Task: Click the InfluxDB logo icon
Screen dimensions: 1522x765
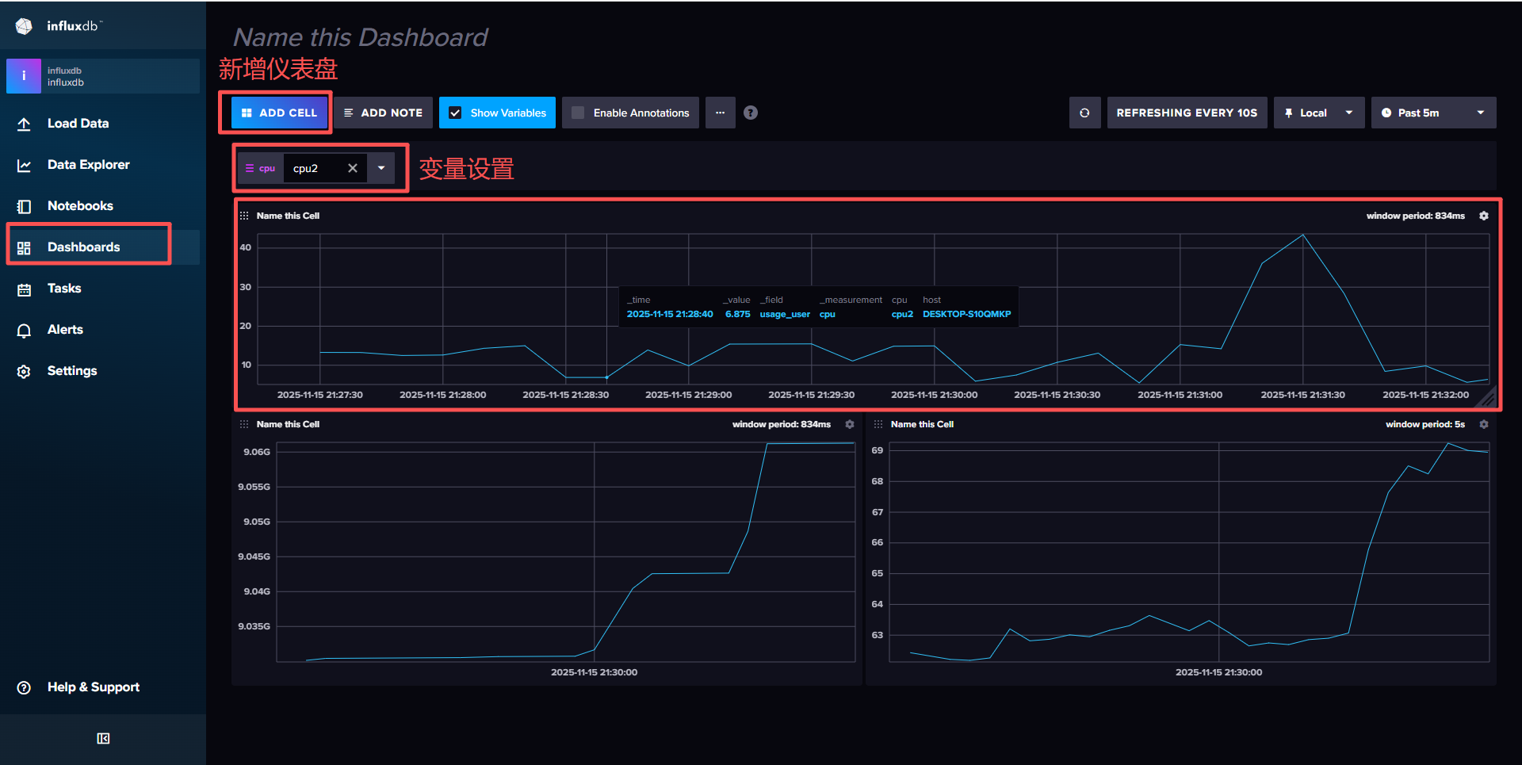Action: 24,26
